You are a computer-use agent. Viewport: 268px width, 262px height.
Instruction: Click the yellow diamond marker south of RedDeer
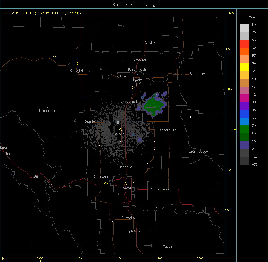[x=132, y=87]
